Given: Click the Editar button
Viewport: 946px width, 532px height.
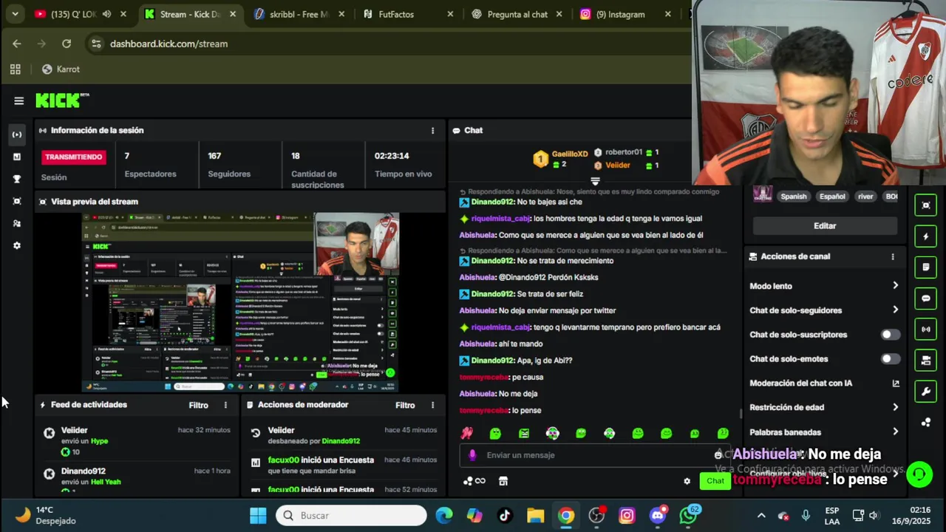Looking at the screenshot, I should [825, 225].
